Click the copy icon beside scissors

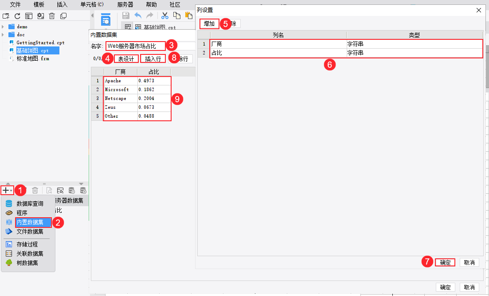[x=177, y=15]
